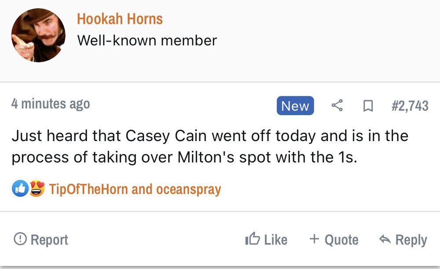Click the share icon on the post
Image resolution: width=440 pixels, height=269 pixels.
click(x=337, y=105)
